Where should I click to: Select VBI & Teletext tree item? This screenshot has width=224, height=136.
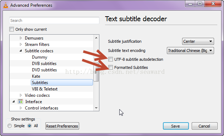click(45, 89)
